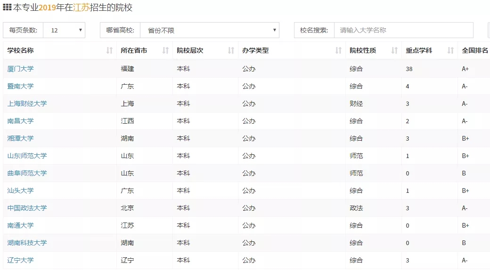490x270 pixels.
Task: Sort by 院校性质 using arrows icon
Action: coord(394,50)
